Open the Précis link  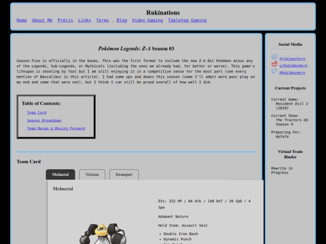65,20
